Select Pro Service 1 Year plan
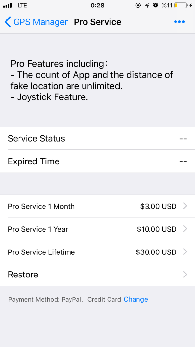The image size is (195, 347). (x=38, y=229)
